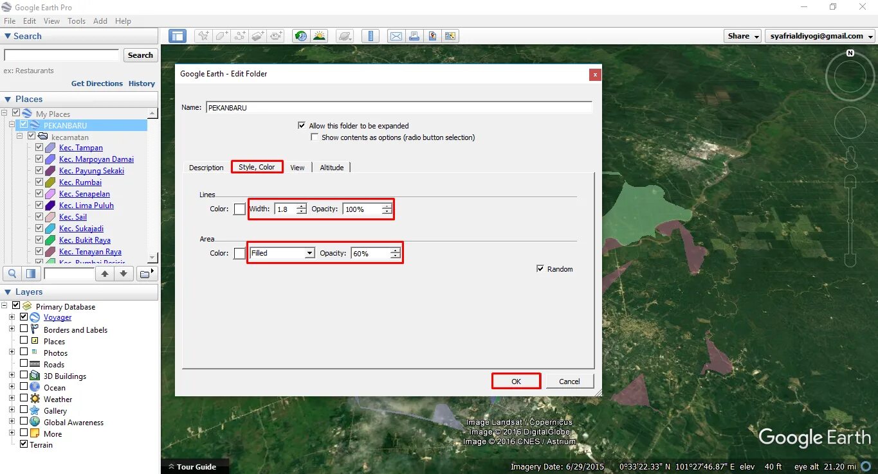
Task: Click the Save Image icon
Action: click(x=432, y=36)
